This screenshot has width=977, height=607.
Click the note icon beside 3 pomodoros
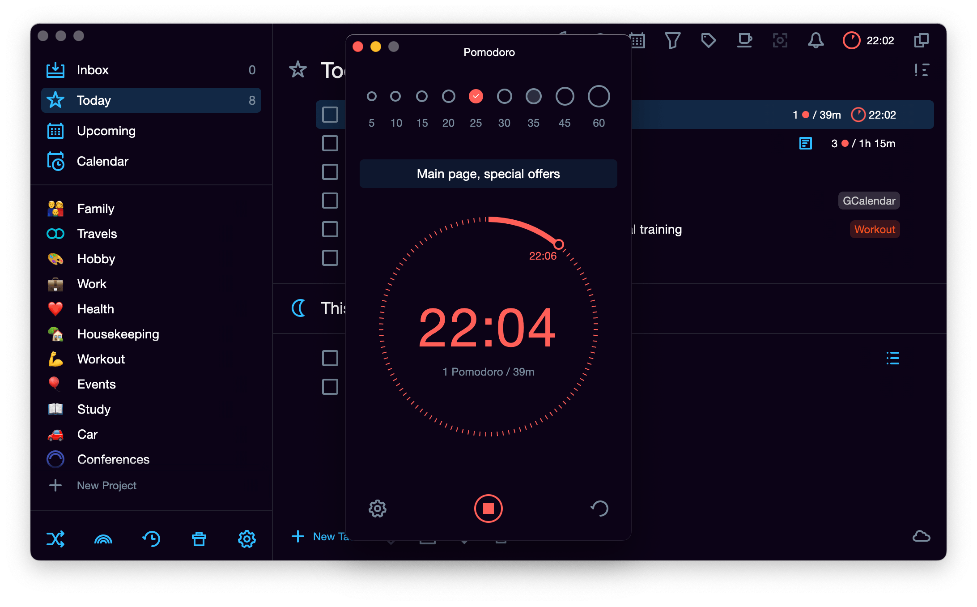(x=806, y=143)
